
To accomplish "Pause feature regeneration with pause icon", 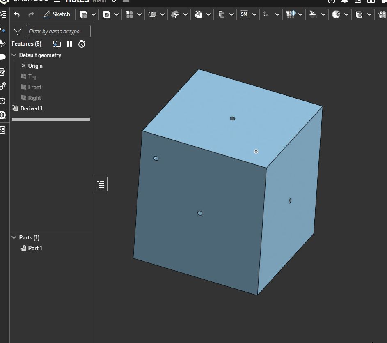I will point(69,44).
